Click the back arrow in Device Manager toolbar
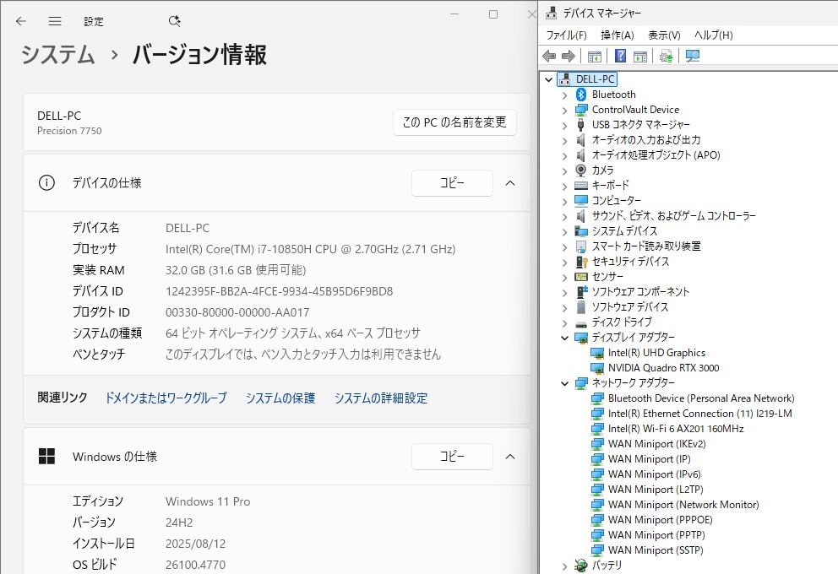 [549, 57]
